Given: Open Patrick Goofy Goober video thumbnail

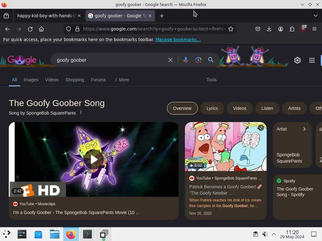Looking at the screenshot, I should point(226,147).
